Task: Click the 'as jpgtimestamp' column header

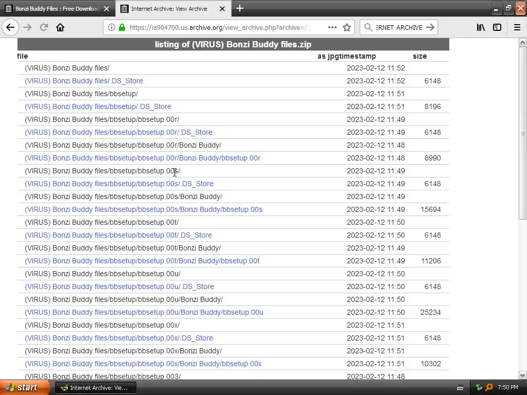Action: 346,56
